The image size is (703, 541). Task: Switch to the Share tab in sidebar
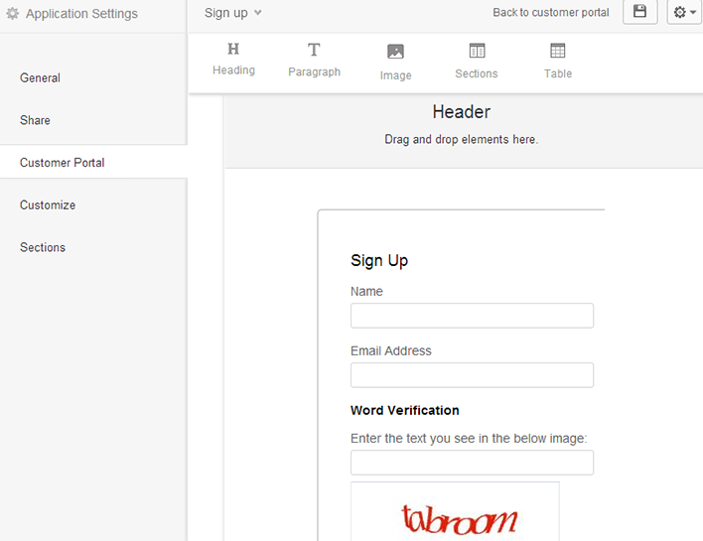(x=35, y=120)
